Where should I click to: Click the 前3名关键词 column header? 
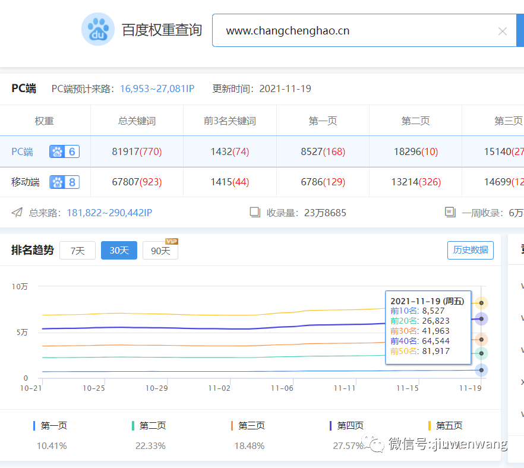[x=229, y=121]
